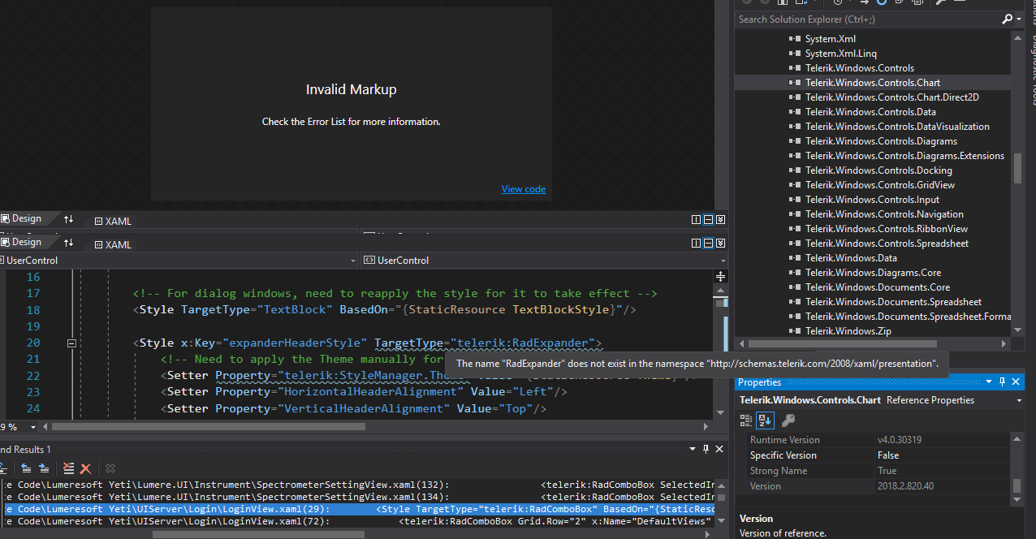Click the clear all results list icon
The image size is (1036, 539).
click(x=69, y=468)
